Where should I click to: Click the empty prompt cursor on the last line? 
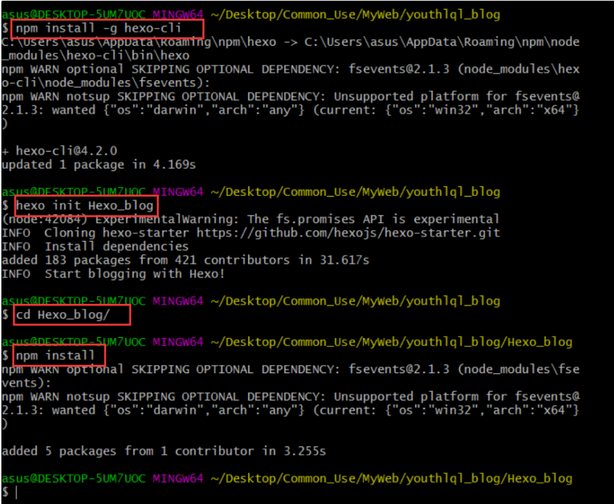pos(17,492)
